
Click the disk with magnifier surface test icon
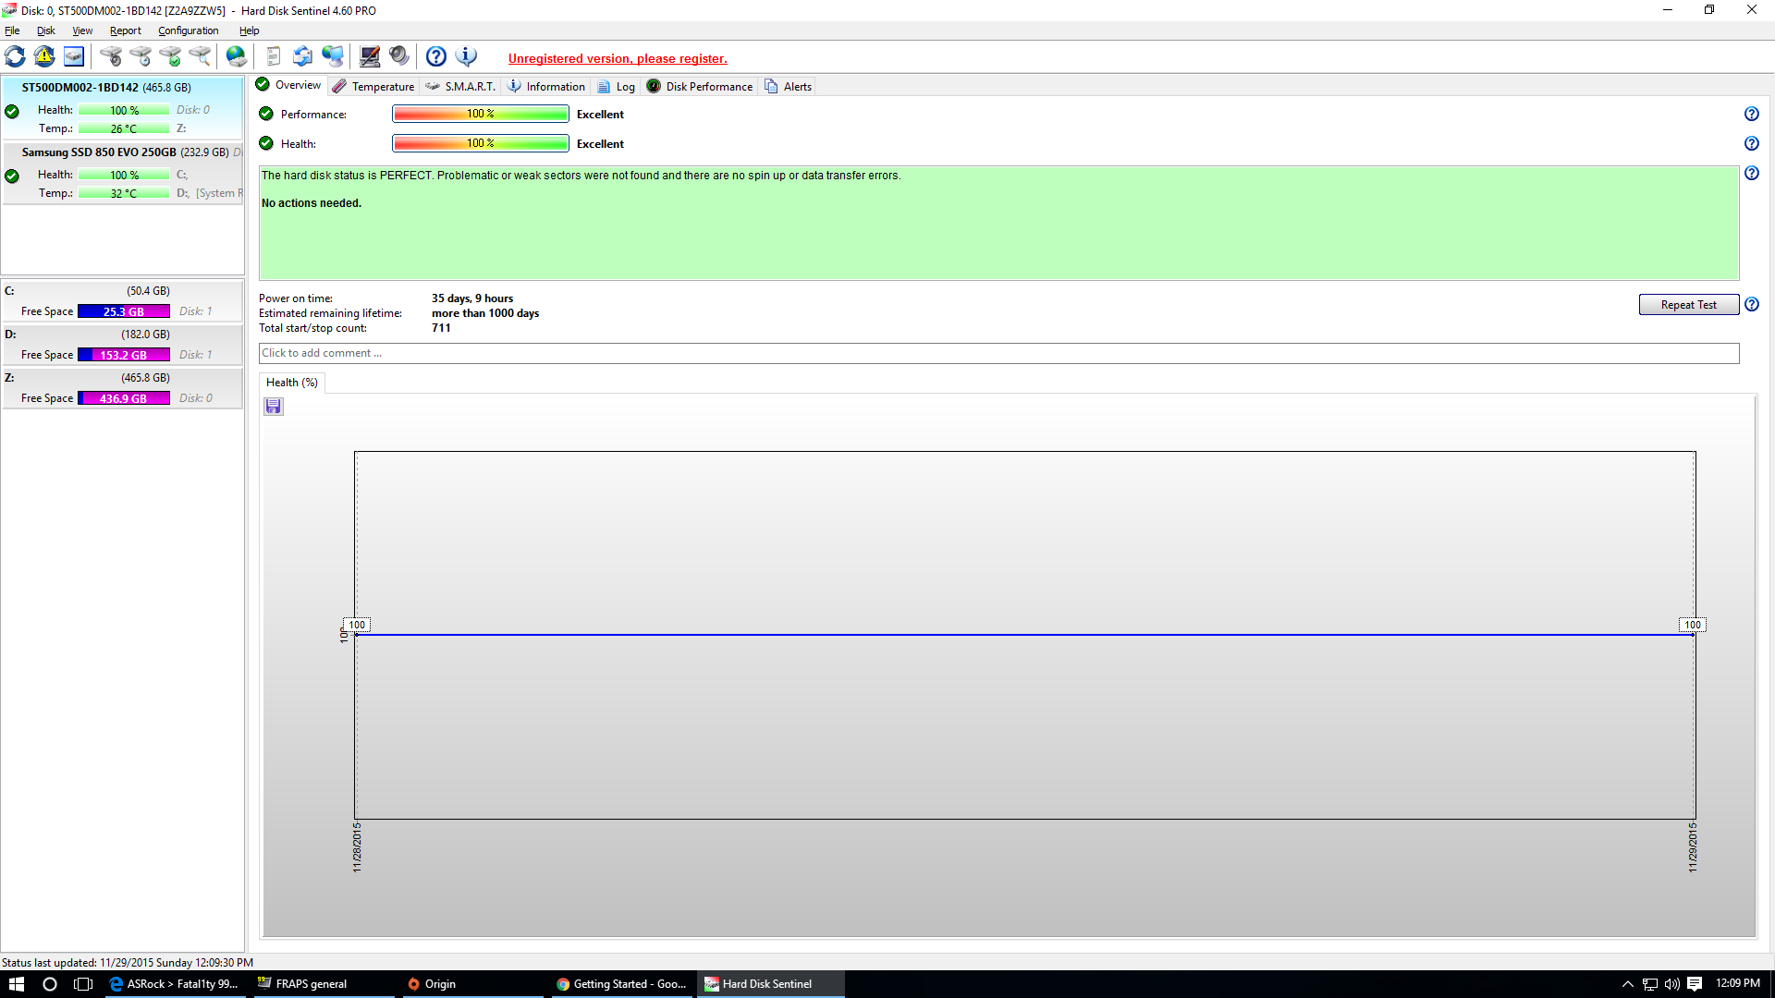tap(200, 56)
